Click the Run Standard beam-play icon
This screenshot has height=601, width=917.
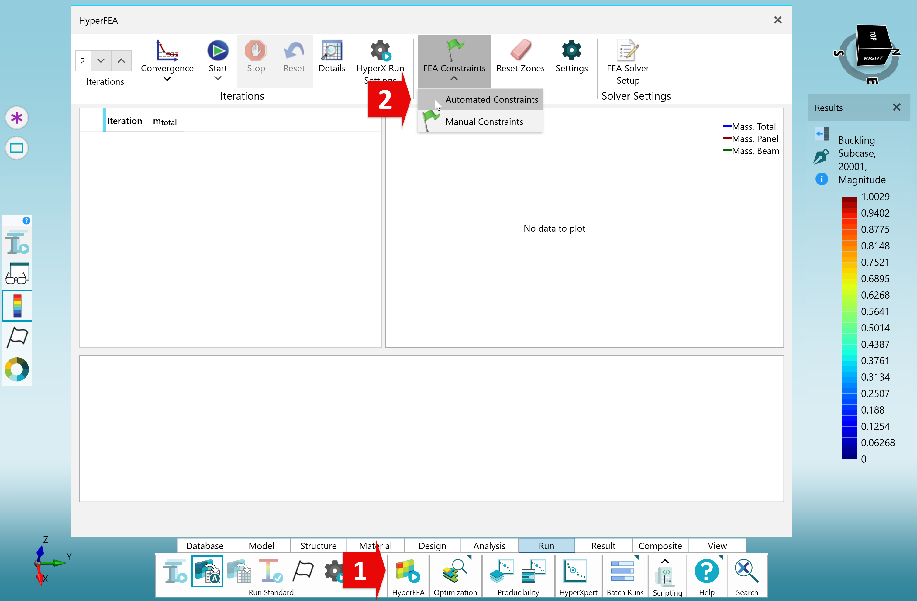pyautogui.click(x=175, y=571)
